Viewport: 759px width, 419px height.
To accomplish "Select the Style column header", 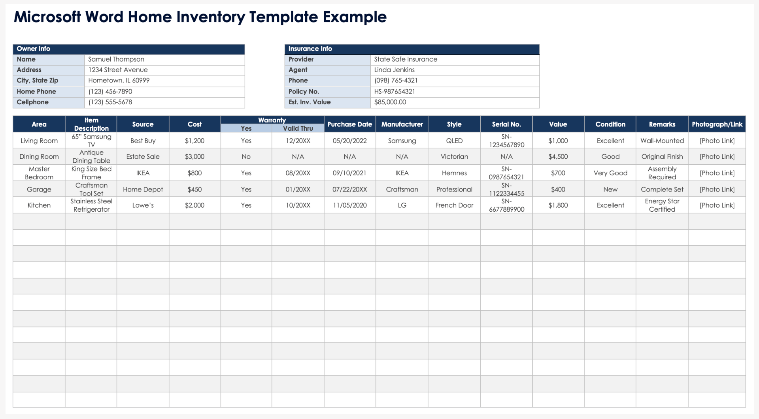I will point(454,124).
